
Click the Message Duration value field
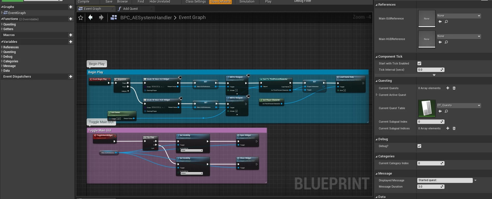pyautogui.click(x=431, y=187)
